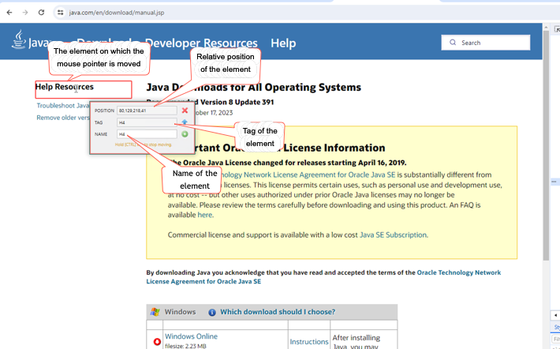Click the browser forward arrow

(25, 13)
